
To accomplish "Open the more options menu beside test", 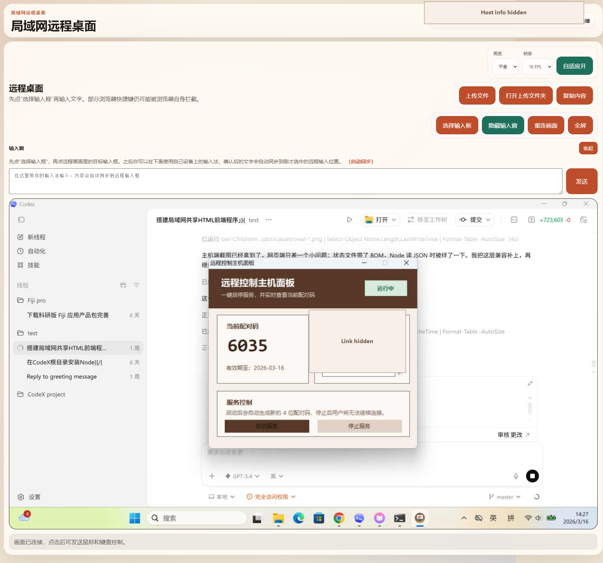I will pyautogui.click(x=269, y=220).
